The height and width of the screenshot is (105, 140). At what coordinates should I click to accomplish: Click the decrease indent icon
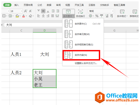[53, 11]
